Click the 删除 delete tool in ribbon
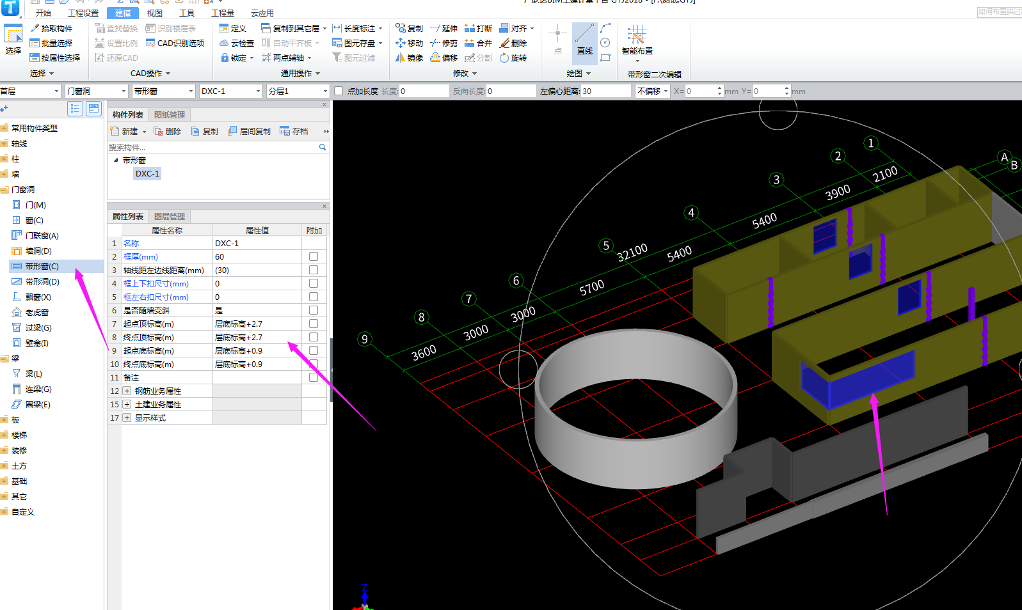Image resolution: width=1022 pixels, height=610 pixels. click(x=513, y=43)
